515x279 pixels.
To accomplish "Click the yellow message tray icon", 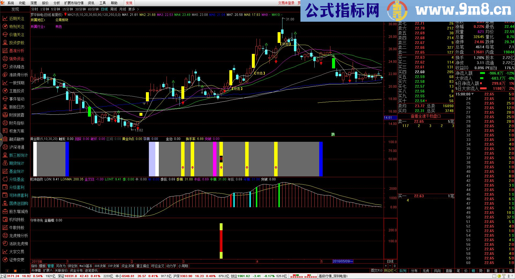I will click(499, 276).
